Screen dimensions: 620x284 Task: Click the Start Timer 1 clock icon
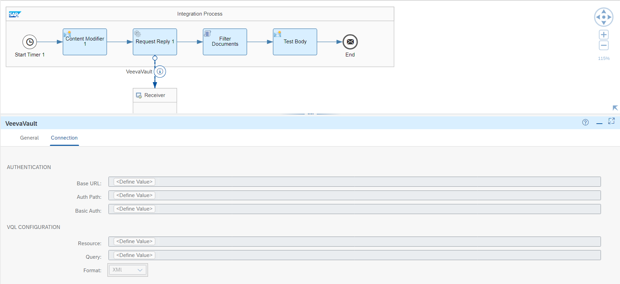coord(30,42)
